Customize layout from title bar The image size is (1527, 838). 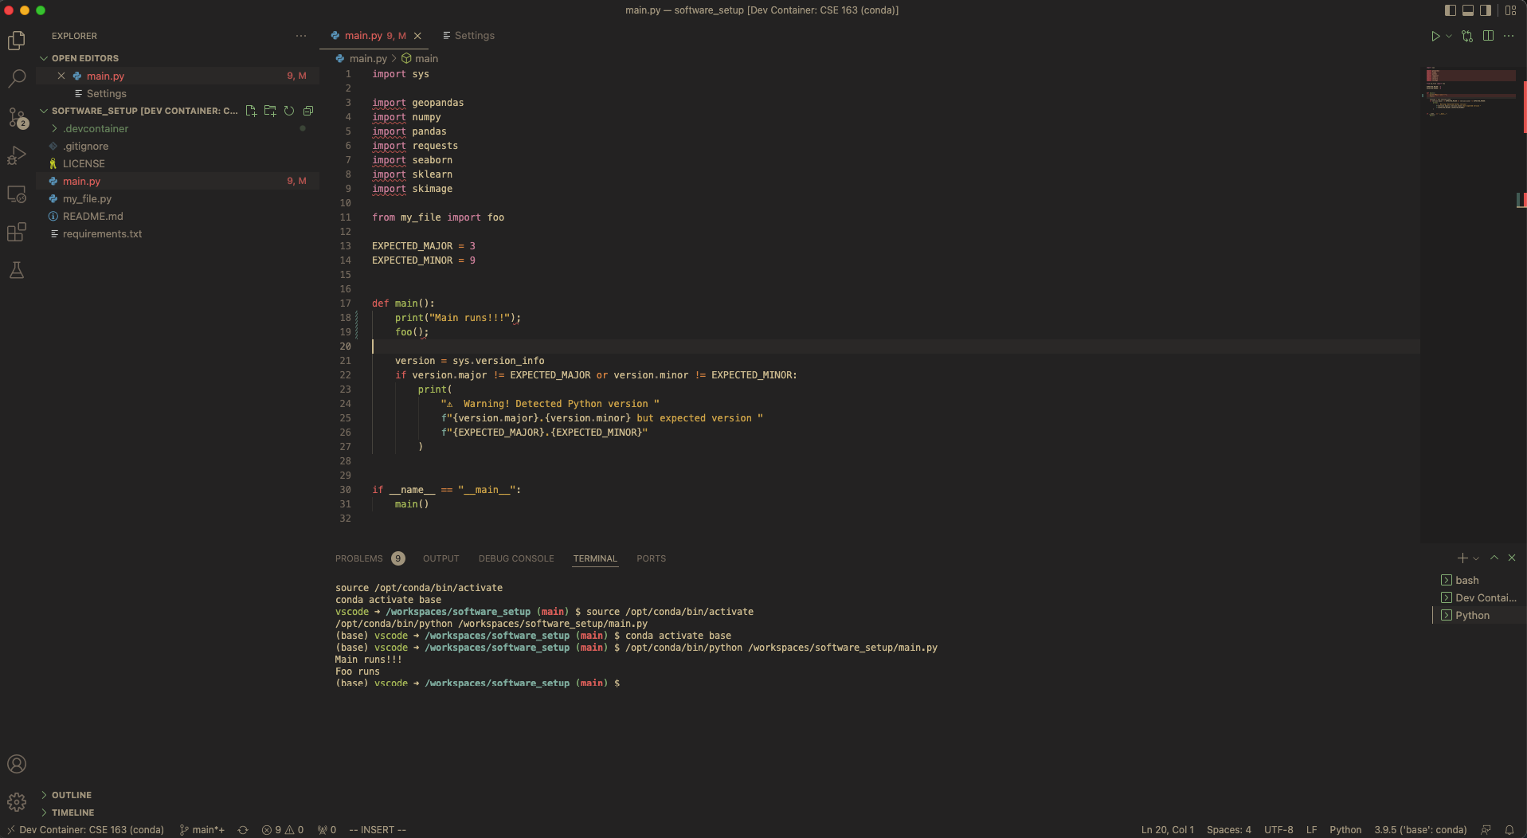(x=1511, y=10)
